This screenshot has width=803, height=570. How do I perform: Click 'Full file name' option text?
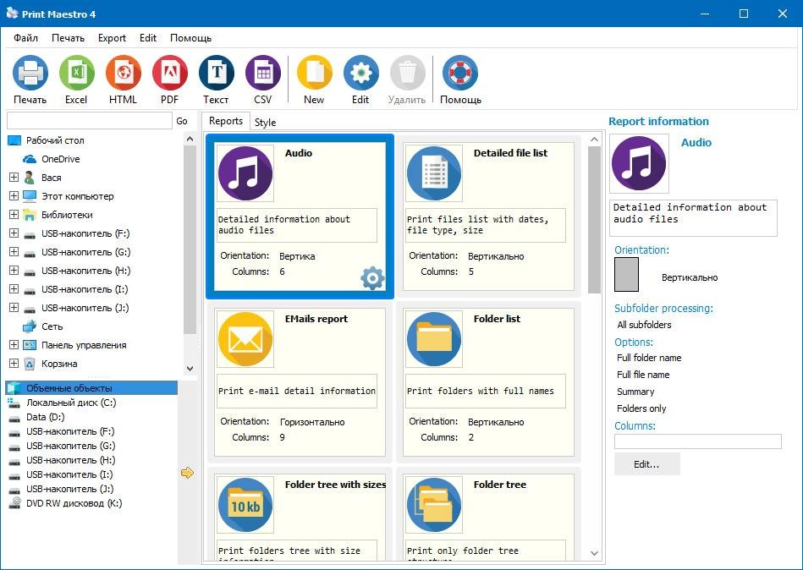click(x=643, y=375)
